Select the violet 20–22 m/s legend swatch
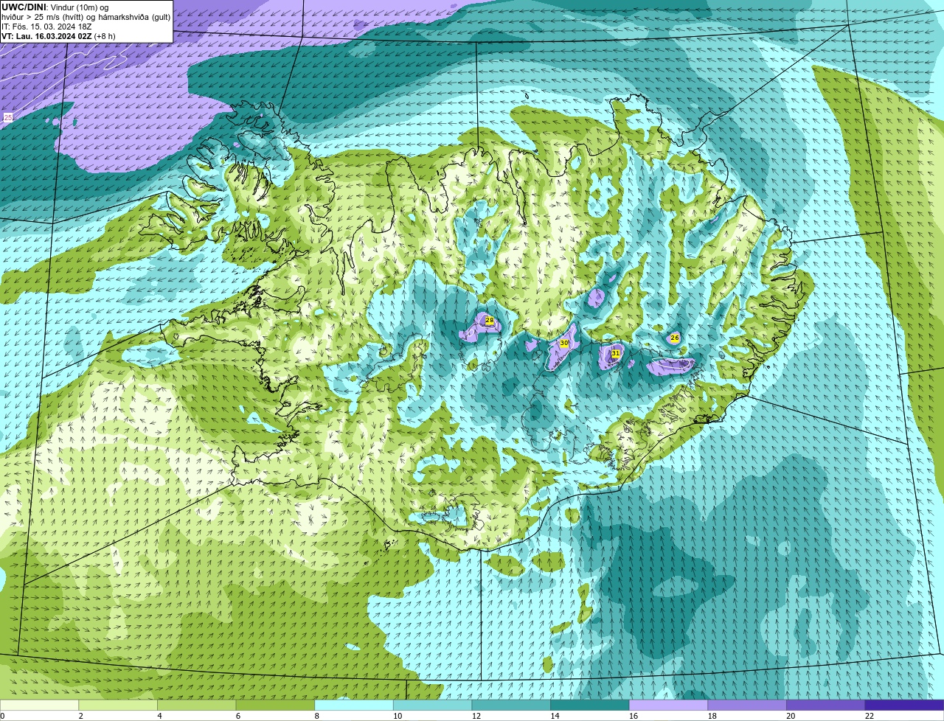This screenshot has width=944, height=721. tap(826, 705)
